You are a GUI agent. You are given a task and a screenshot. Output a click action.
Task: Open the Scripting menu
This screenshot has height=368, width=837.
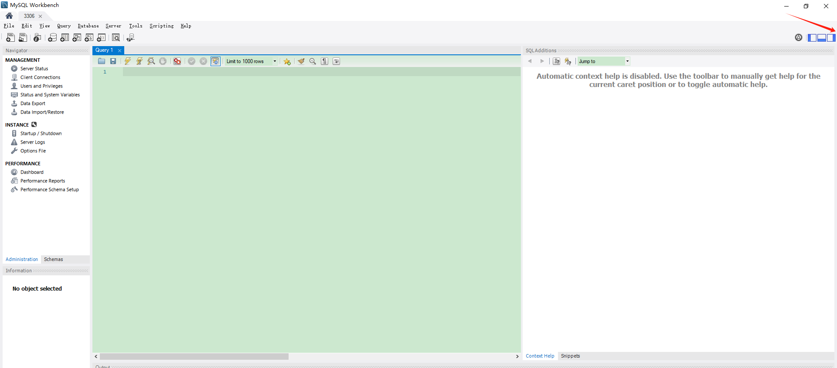161,26
